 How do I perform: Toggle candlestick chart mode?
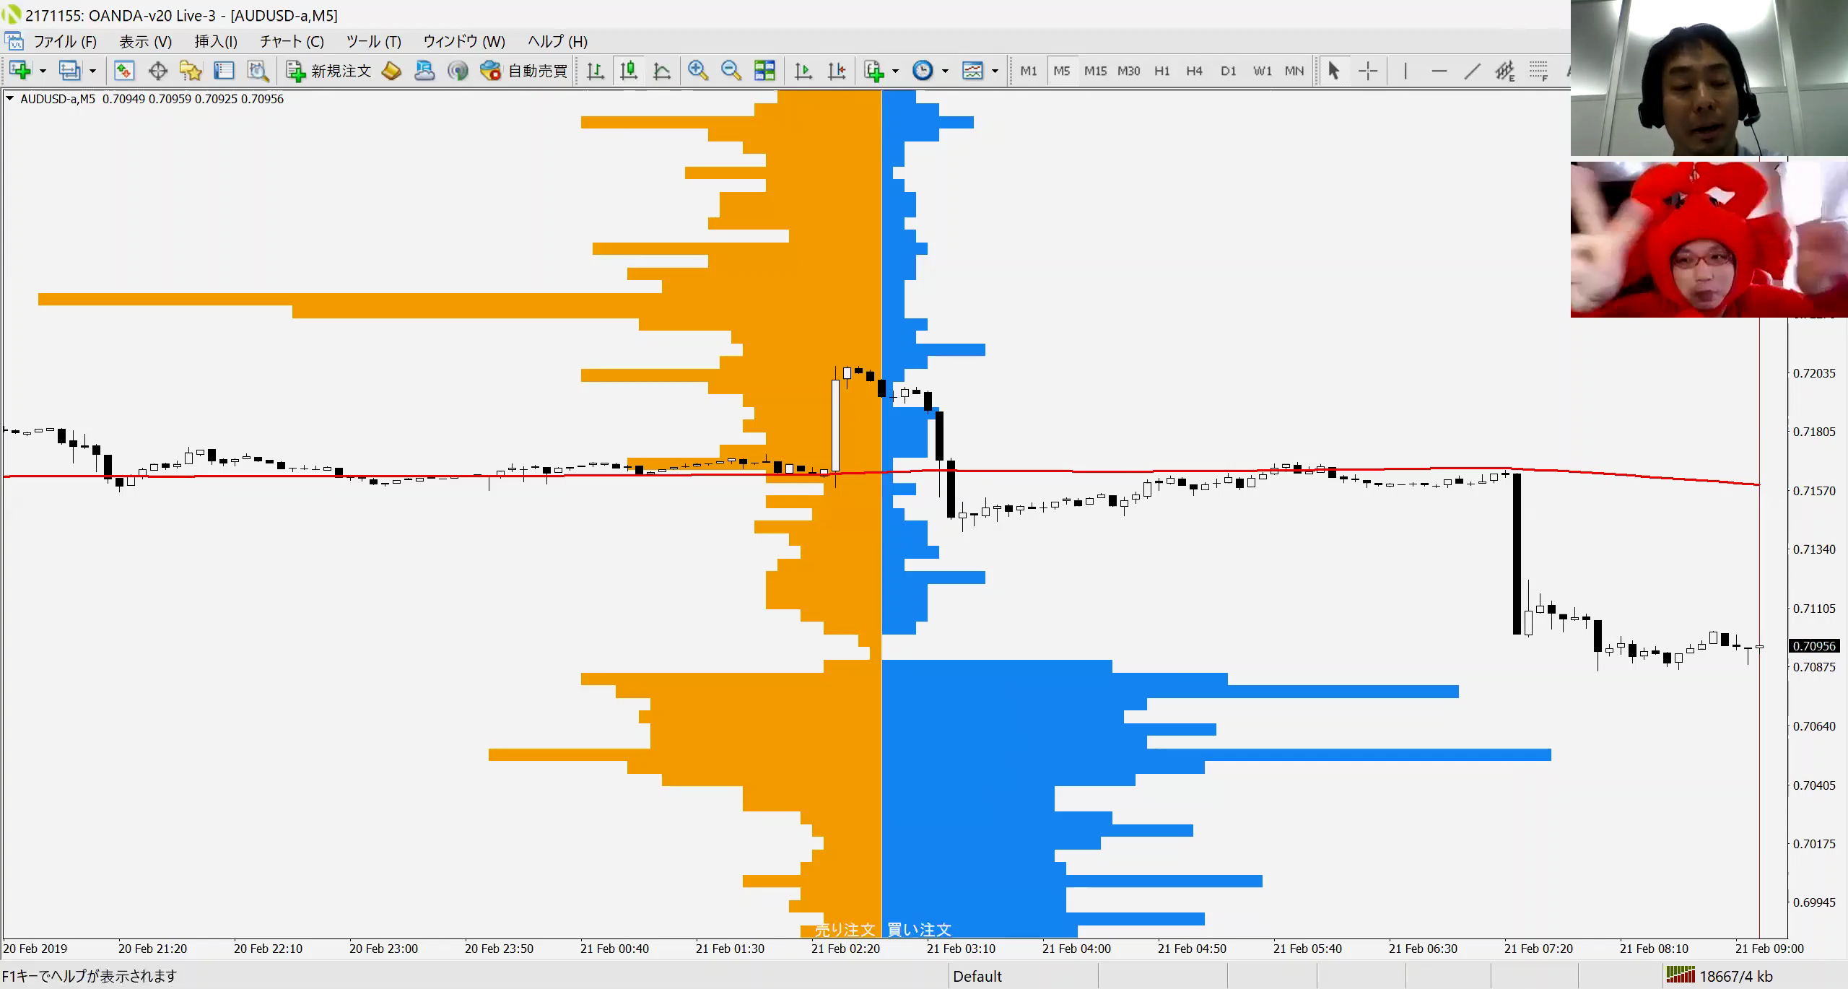629,71
